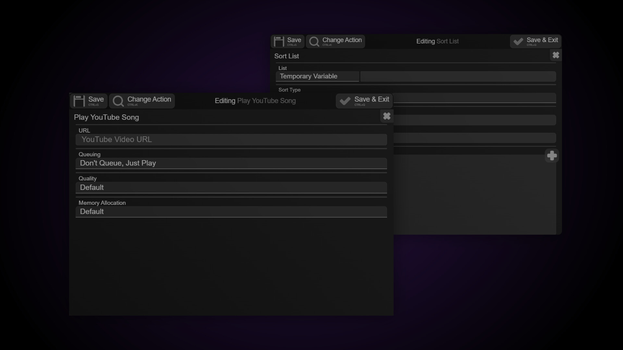Open the Queuing dropdown showing Don't Queue, Just Play

[231, 163]
